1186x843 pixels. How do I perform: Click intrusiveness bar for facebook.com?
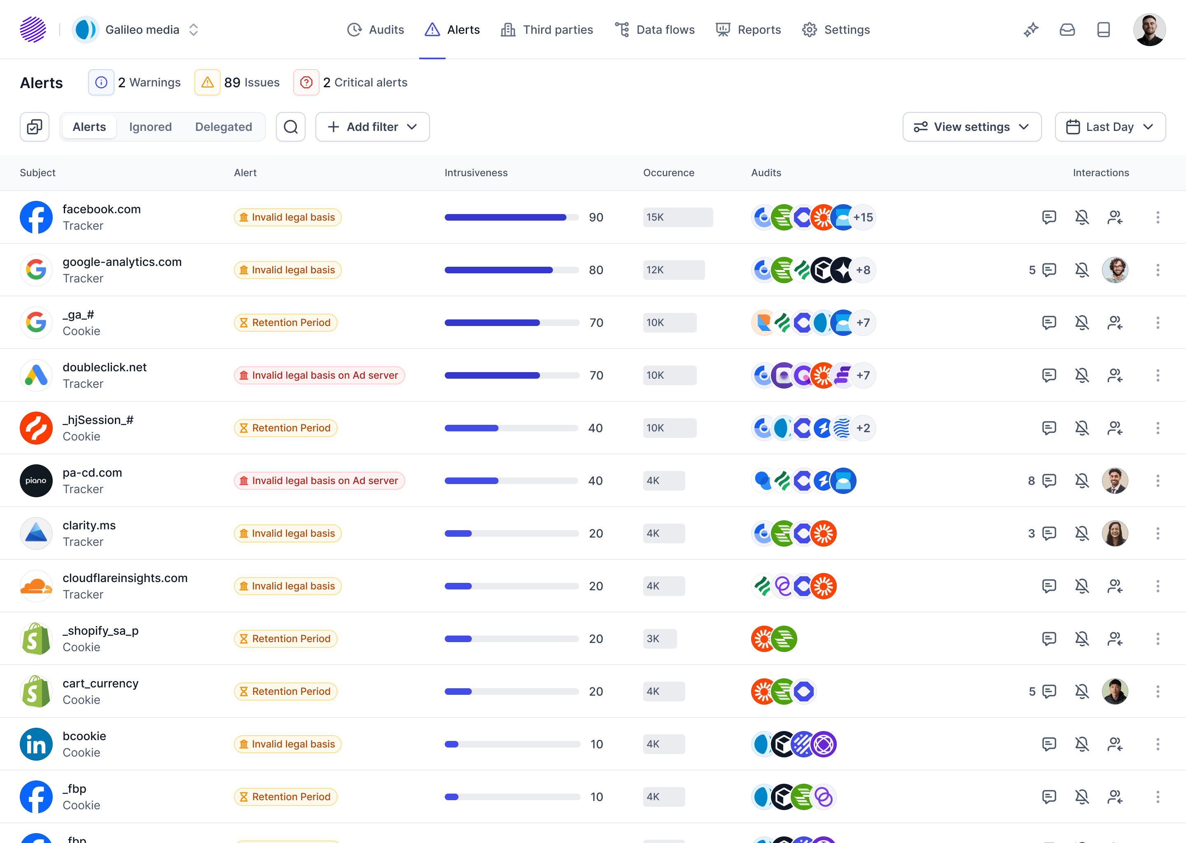pyautogui.click(x=511, y=217)
